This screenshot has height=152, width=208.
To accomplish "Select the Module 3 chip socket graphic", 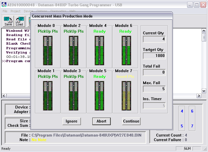I will (73, 96).
